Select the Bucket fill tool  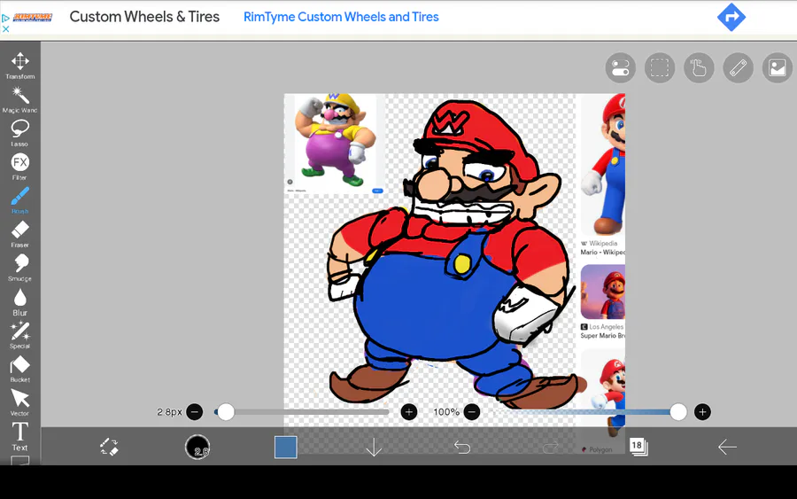pos(19,369)
